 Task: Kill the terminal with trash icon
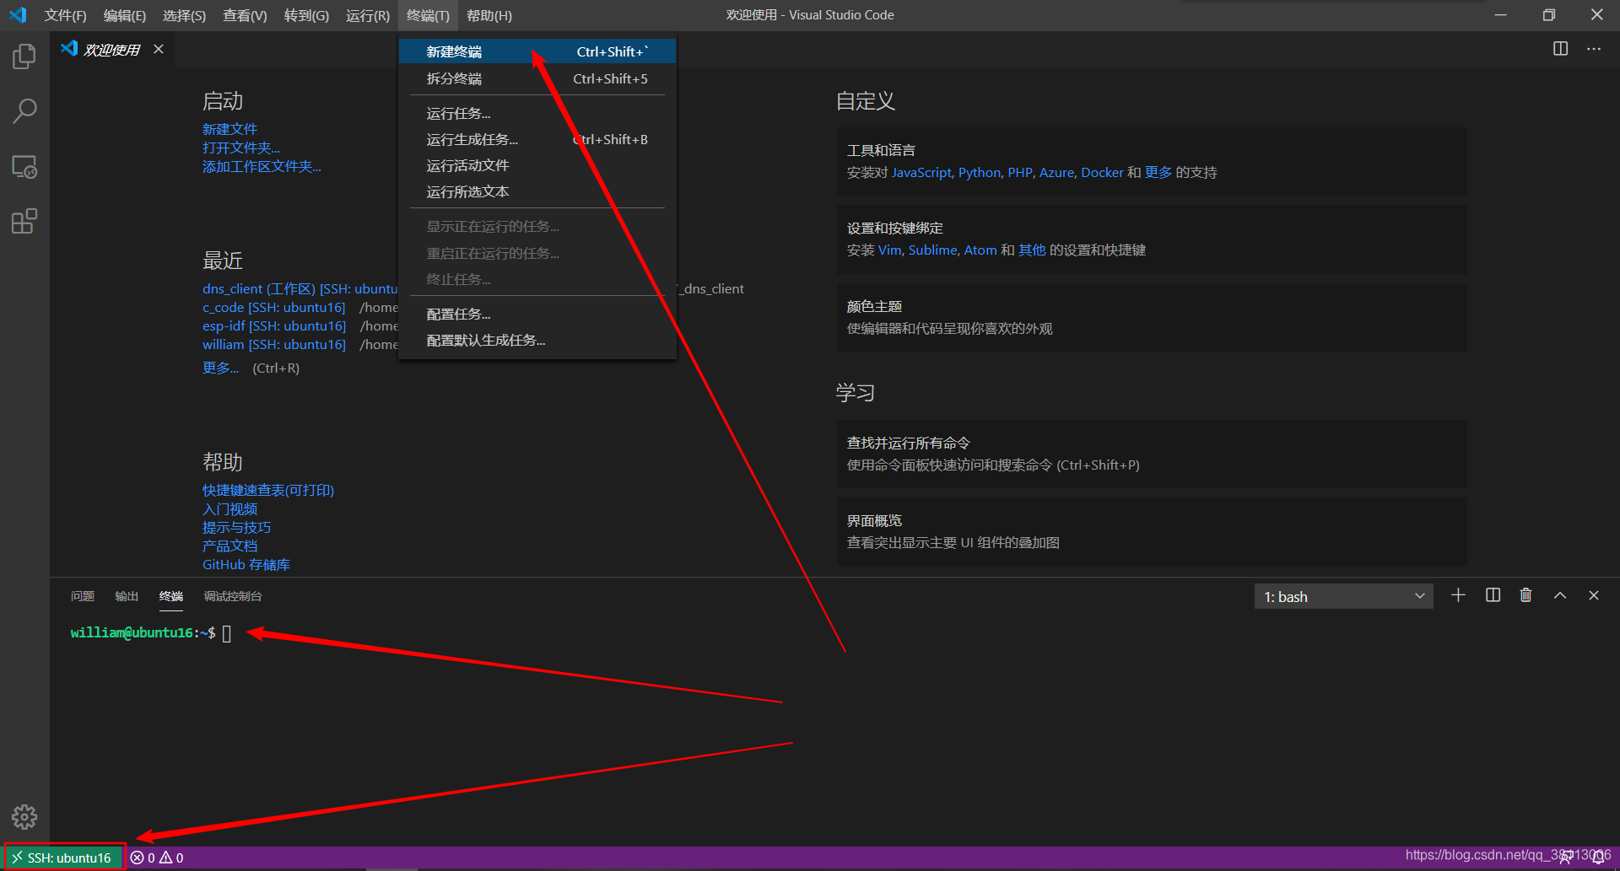(1525, 595)
